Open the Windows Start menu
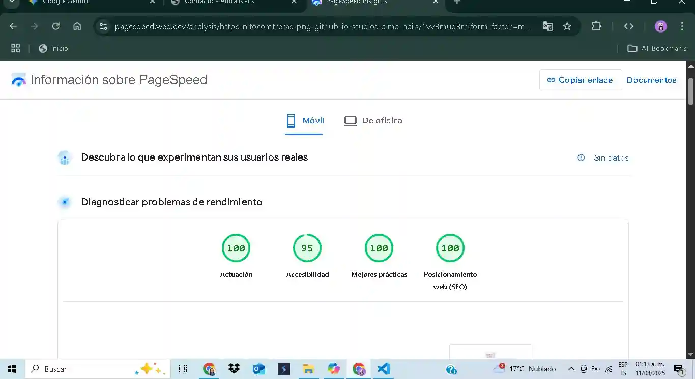The image size is (695, 379). [x=12, y=369]
